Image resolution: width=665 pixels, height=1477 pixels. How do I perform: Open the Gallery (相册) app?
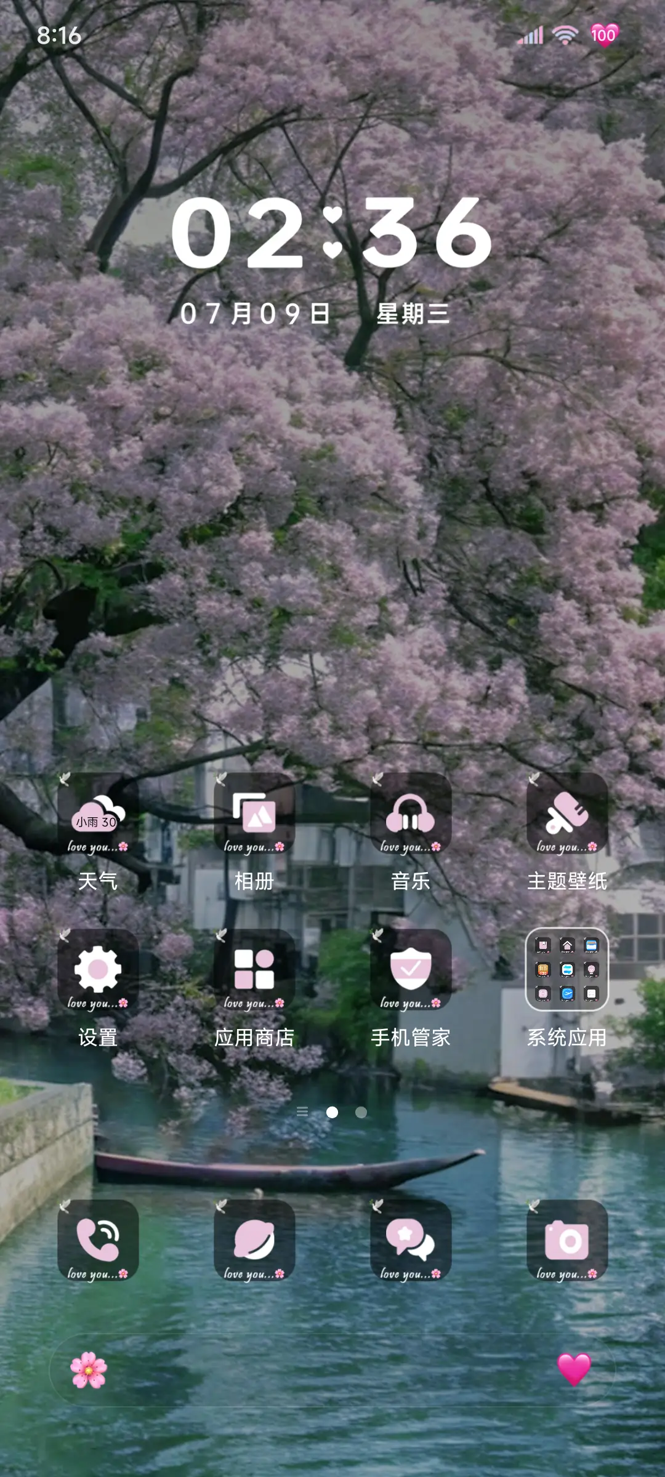click(254, 813)
